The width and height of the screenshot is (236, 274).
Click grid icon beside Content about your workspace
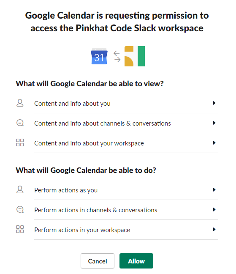pyautogui.click(x=20, y=142)
